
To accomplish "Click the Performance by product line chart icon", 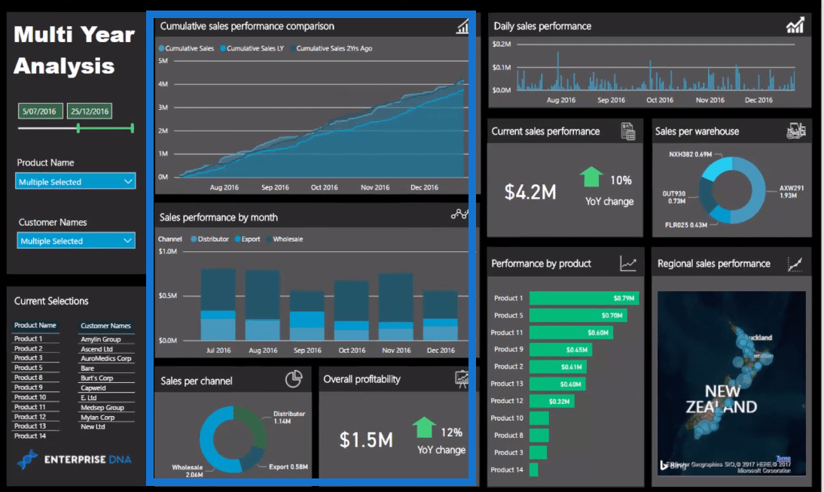I will pos(628,263).
